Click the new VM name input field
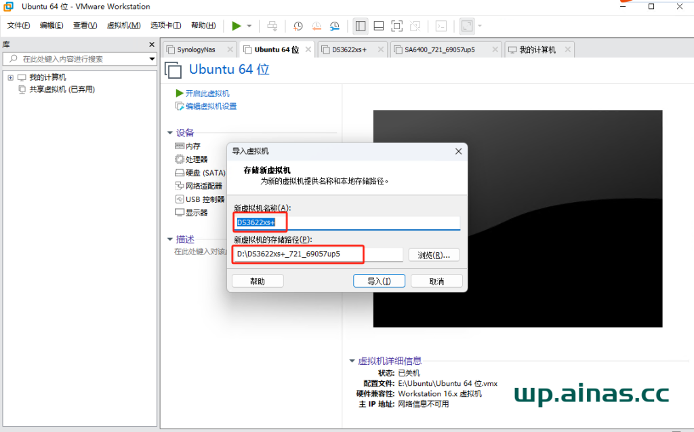This screenshot has width=694, height=432. pos(347,222)
